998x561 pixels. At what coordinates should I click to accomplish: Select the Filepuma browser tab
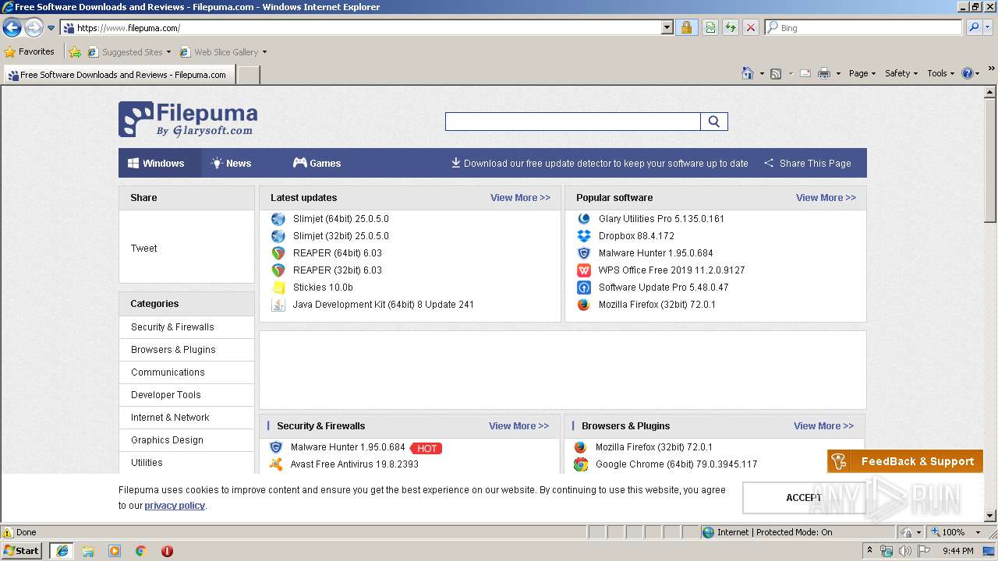pos(118,75)
